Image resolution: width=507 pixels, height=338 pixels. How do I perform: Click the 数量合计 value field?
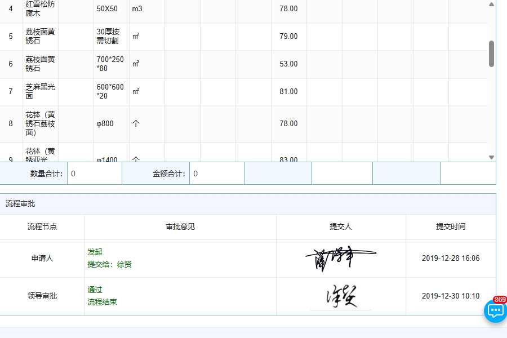pos(94,174)
